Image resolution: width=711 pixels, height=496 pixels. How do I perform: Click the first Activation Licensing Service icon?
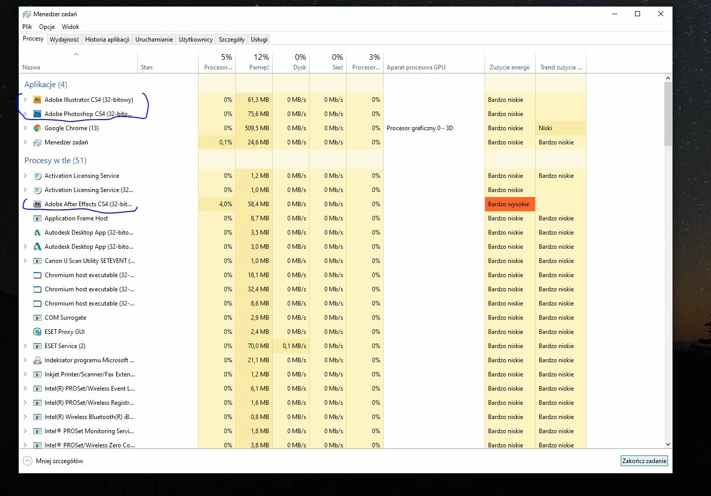(x=37, y=176)
